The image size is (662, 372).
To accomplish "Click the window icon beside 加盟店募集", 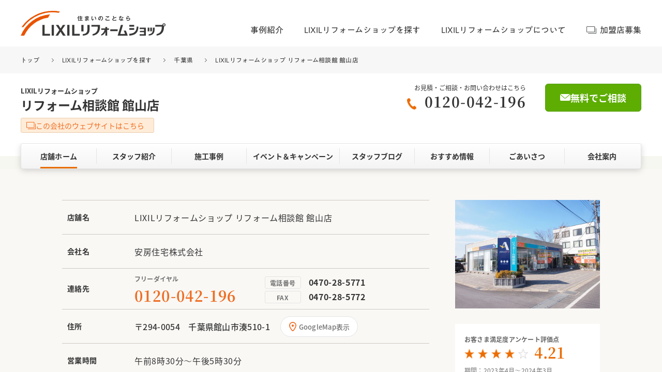I will 591,30.
